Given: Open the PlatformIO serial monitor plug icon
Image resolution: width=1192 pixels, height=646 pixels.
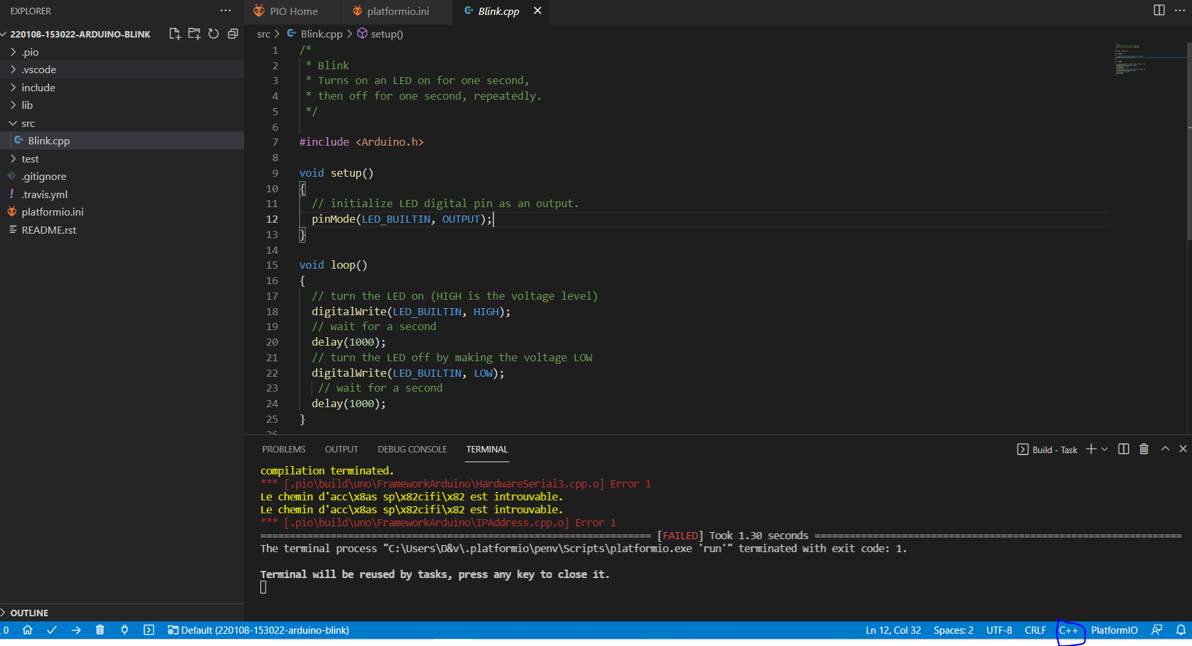Looking at the screenshot, I should pyautogui.click(x=124, y=630).
